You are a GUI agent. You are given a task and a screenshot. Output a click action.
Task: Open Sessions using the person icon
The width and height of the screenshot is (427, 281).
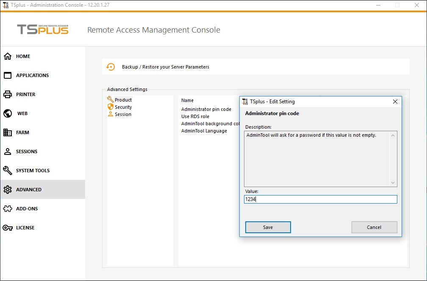click(x=8, y=152)
